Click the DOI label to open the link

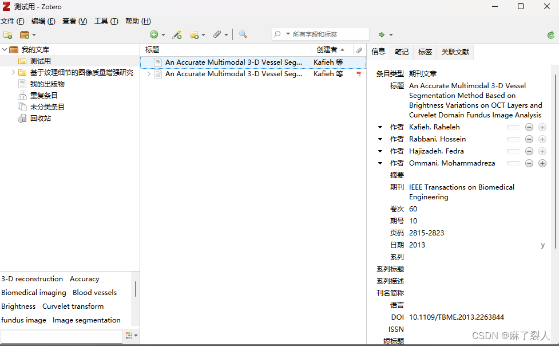[x=397, y=317]
